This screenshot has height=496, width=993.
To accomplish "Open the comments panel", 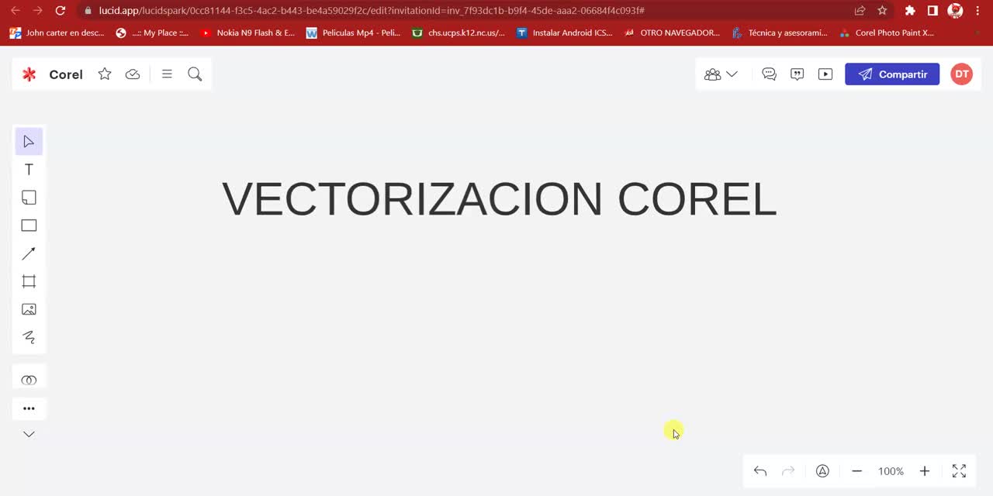I will coord(769,74).
